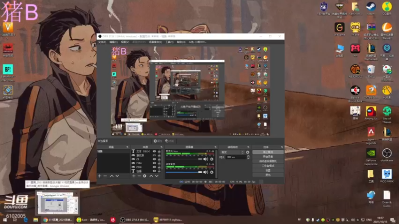The width and height of the screenshot is (399, 224).
Task: Mute the desktop audio speaker icon in mixer
Action: click(205, 172)
